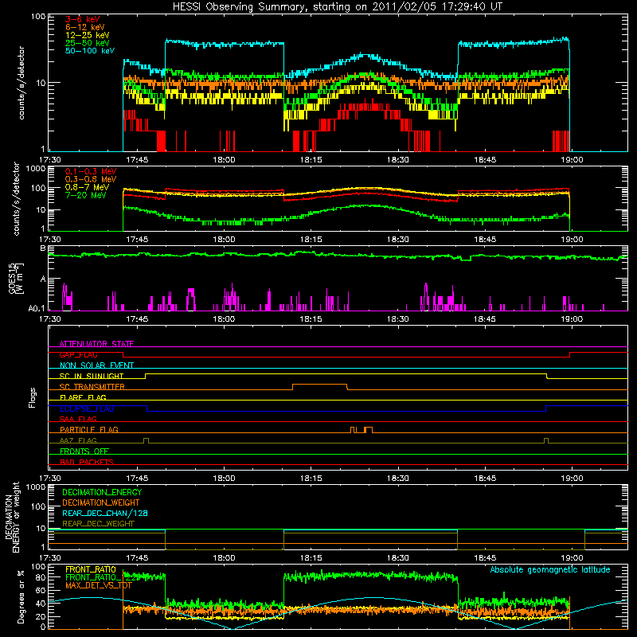This screenshot has width=637, height=637.
Task: Select the FLARE_FLAG label
Action: tap(83, 397)
